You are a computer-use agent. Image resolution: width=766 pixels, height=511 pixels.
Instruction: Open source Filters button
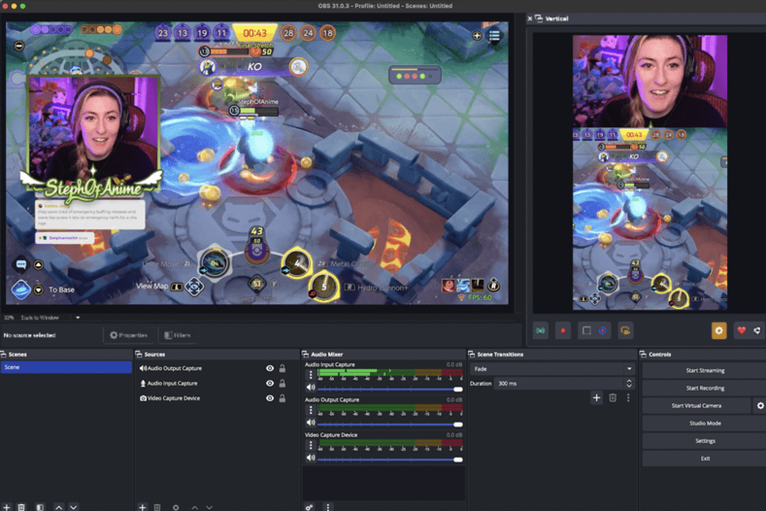(177, 335)
